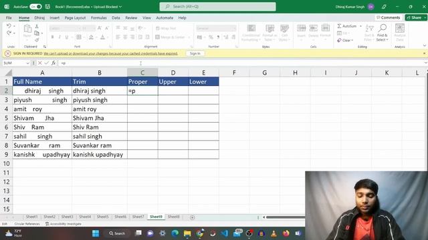Open the Clipboard dialog launcher

click(45, 47)
